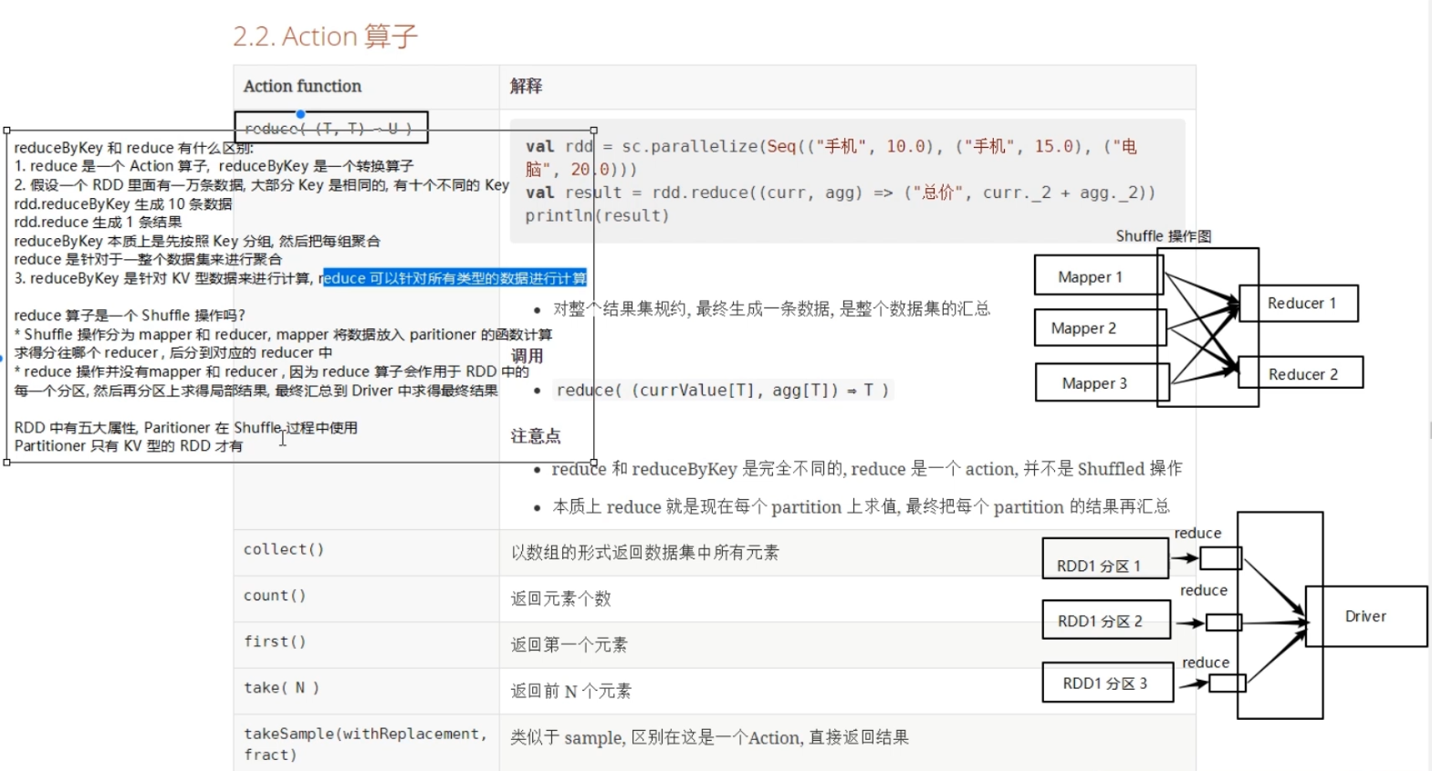
Task: Click the 'takeSample(withReplacement, fract)' cell
Action: 365,744
